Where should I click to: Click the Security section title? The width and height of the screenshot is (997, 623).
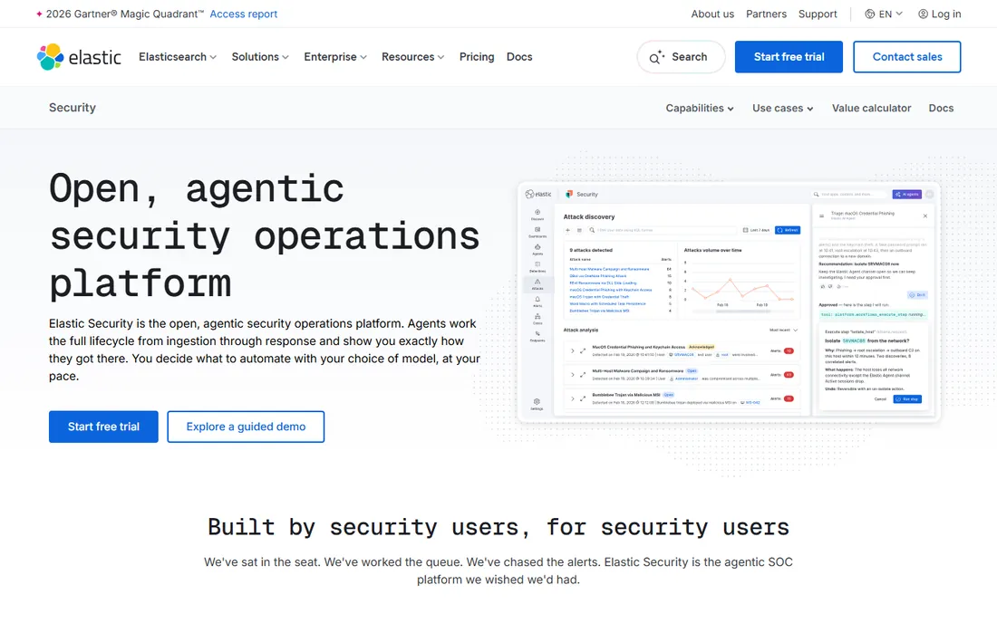pos(73,108)
